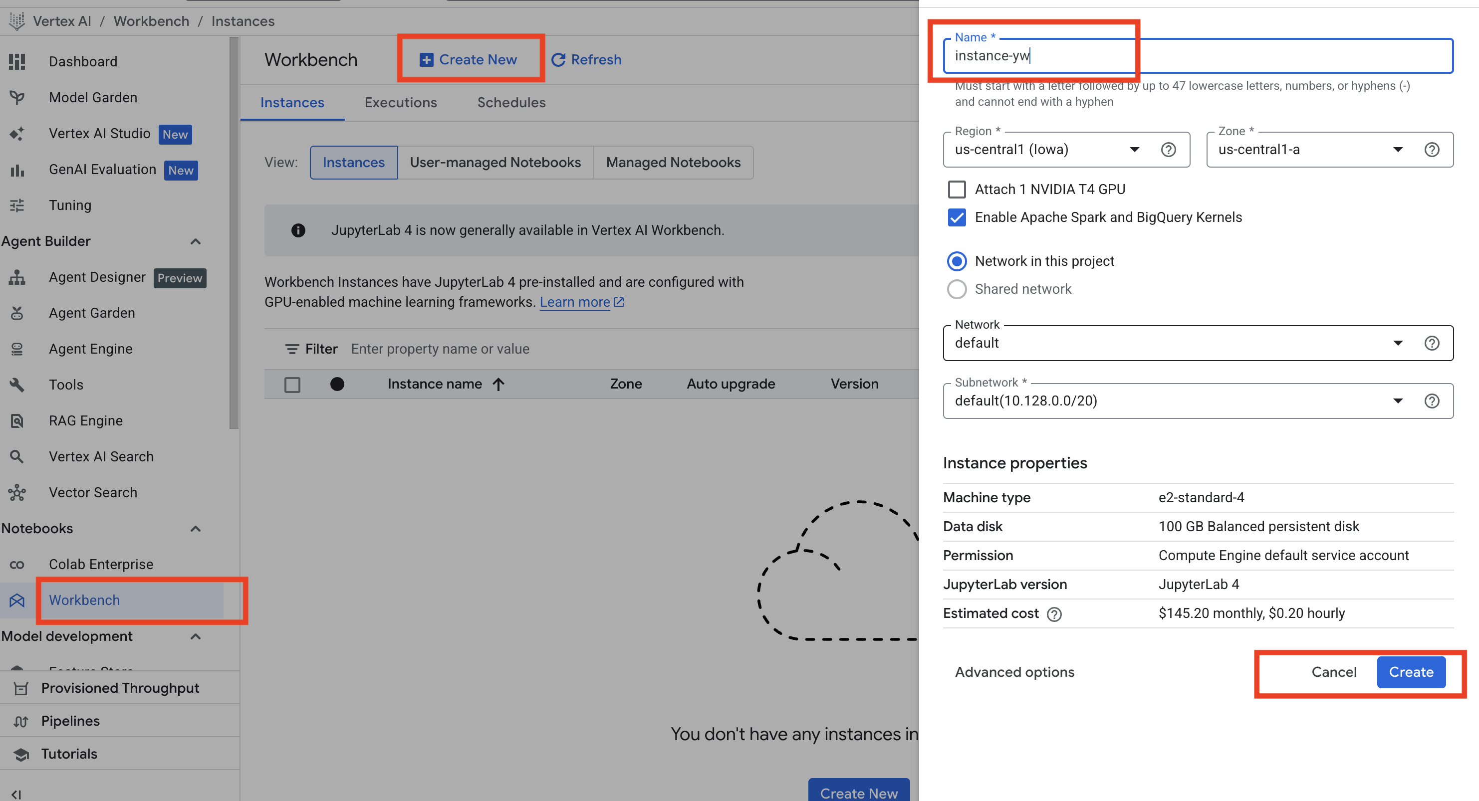This screenshot has height=801, width=1479.
Task: Collapse the Agent Builder section
Action: point(195,241)
